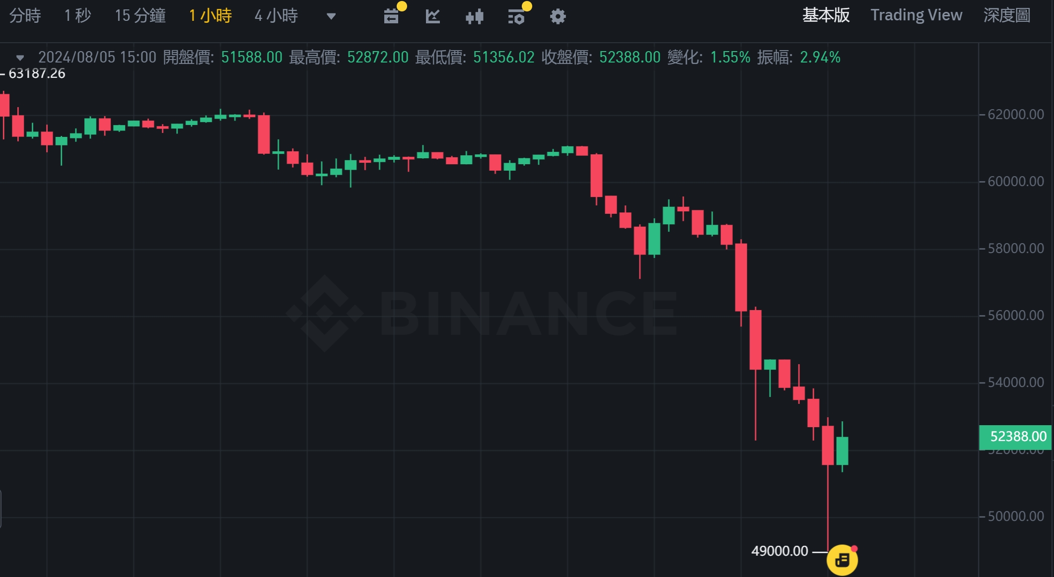This screenshot has width=1054, height=577.
Task: Open the calendar date picker icon
Action: [392, 16]
